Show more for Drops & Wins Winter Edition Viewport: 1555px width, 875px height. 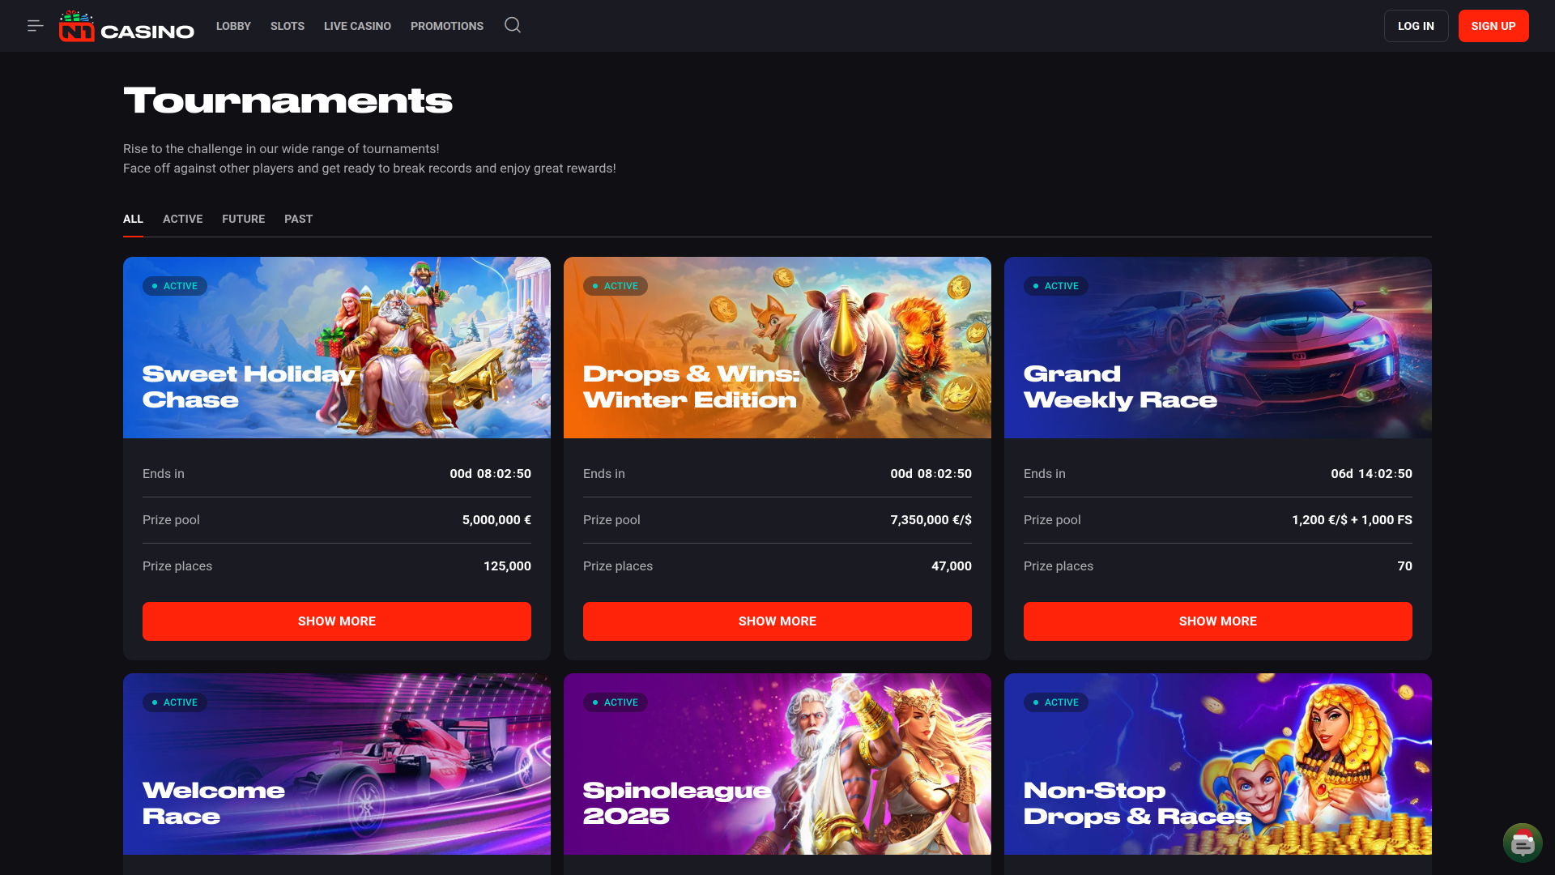[x=777, y=621]
